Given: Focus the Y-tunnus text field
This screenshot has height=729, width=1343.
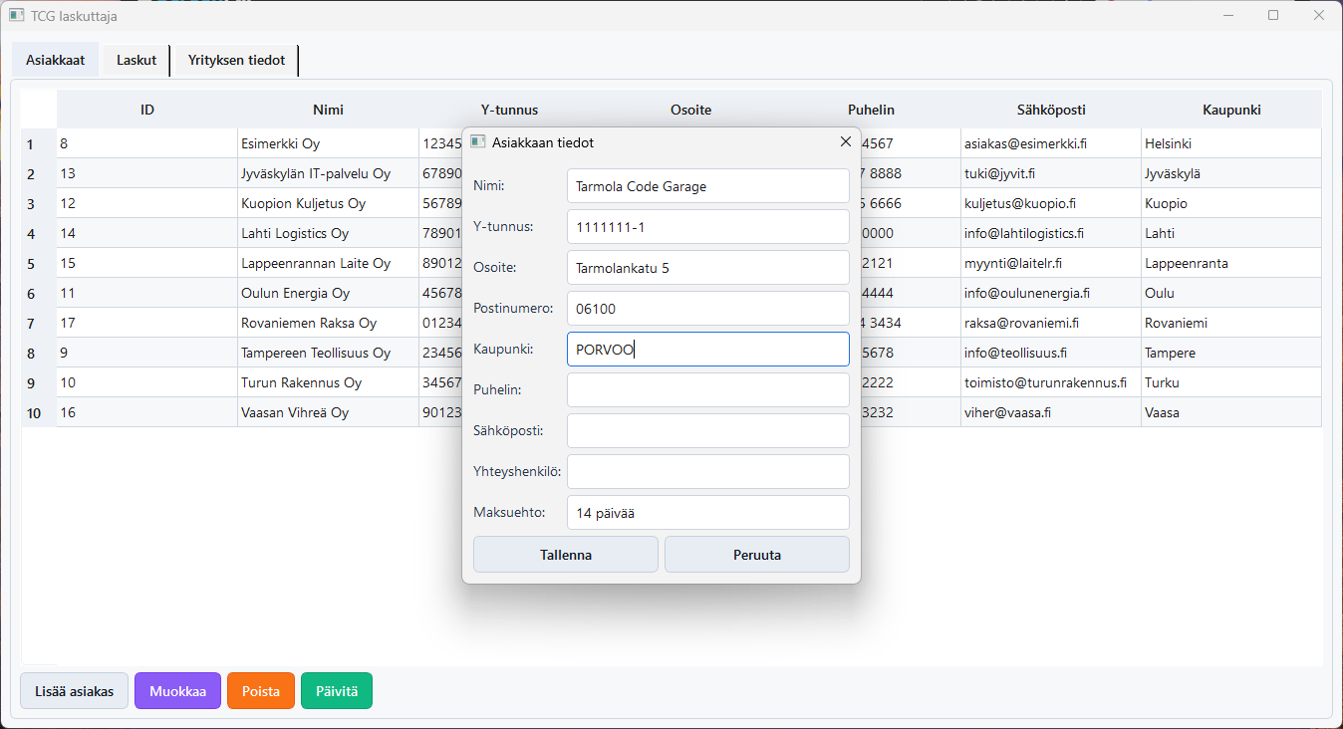Looking at the screenshot, I should (707, 227).
